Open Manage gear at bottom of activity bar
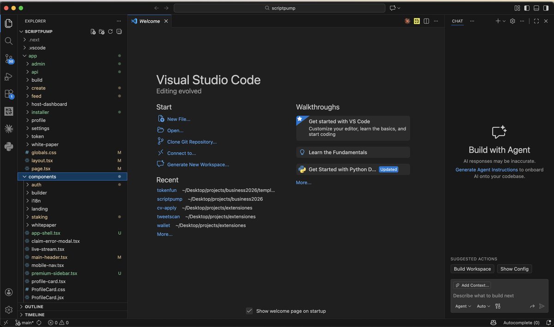The width and height of the screenshot is (554, 327). click(8, 309)
